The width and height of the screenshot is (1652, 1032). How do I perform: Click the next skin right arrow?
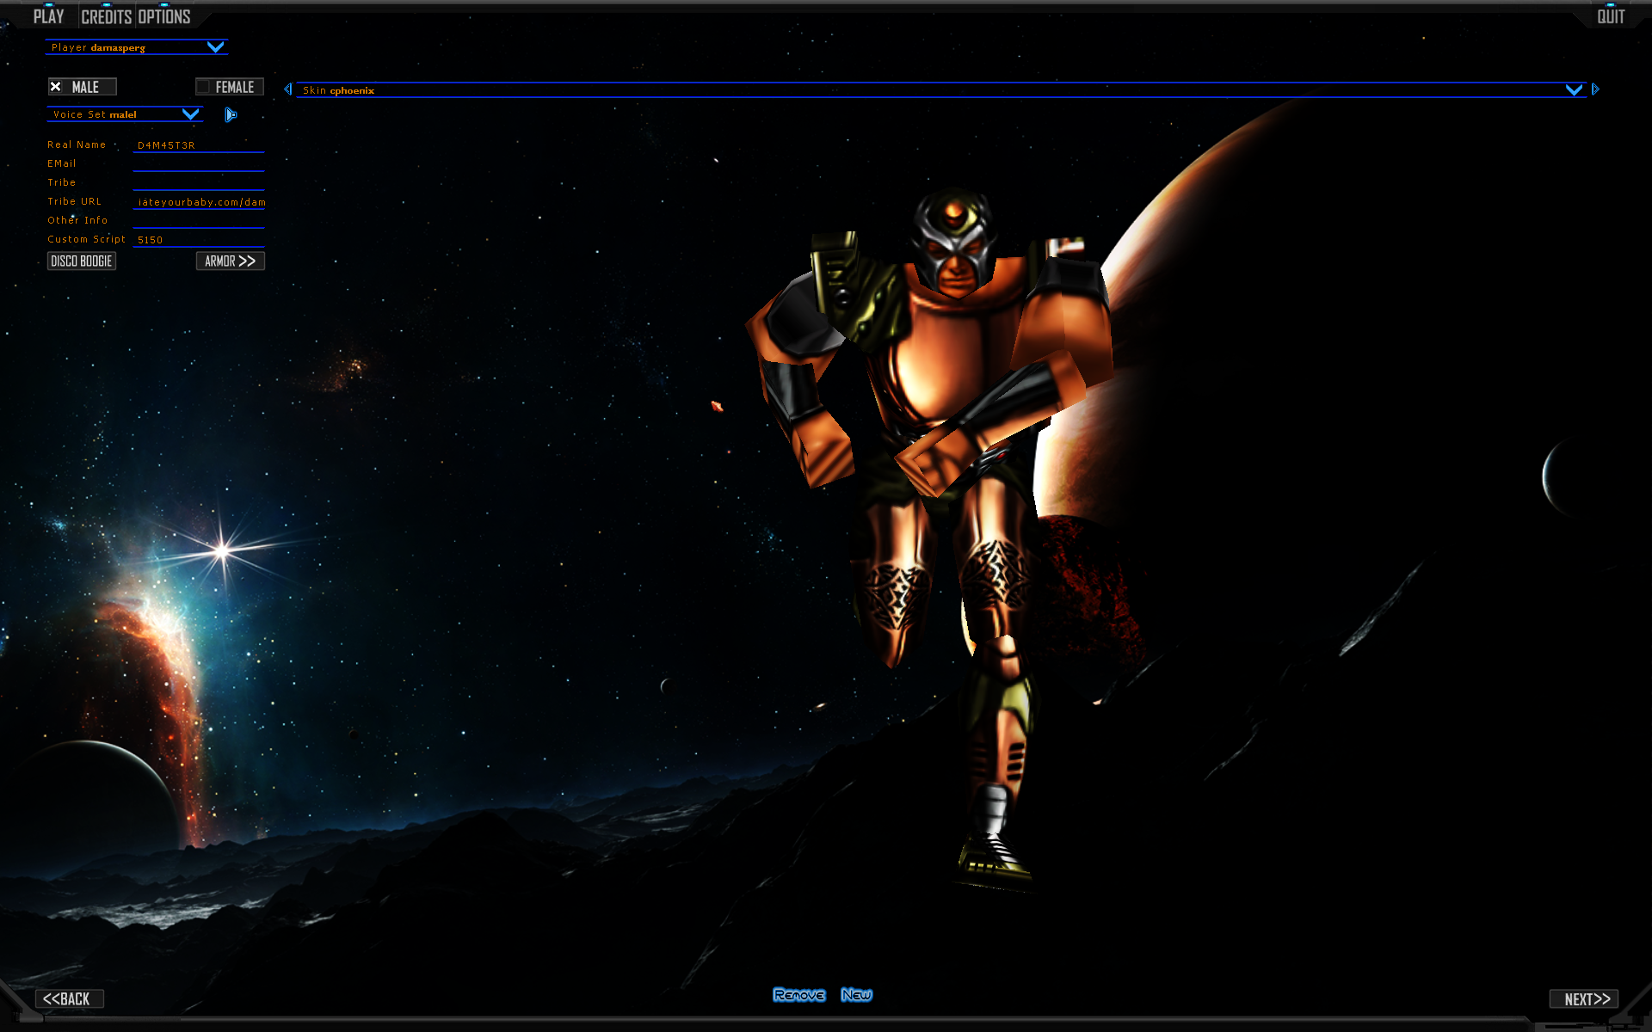click(x=1595, y=89)
